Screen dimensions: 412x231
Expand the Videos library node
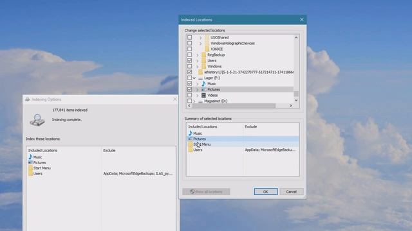click(x=198, y=96)
